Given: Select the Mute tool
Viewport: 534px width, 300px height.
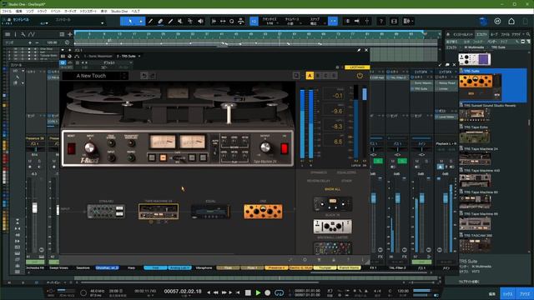Looking at the screenshot, I should click(x=180, y=21).
